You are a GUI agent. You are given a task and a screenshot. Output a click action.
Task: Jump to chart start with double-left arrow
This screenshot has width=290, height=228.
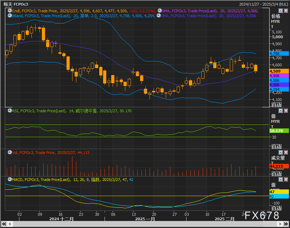pyautogui.click(x=5, y=224)
